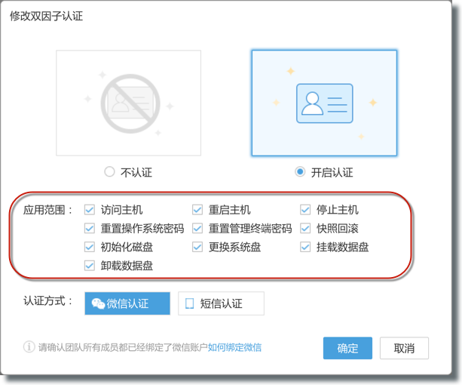Click the info icon before the reminder
Screen dimensions: 462x385
pos(29,346)
